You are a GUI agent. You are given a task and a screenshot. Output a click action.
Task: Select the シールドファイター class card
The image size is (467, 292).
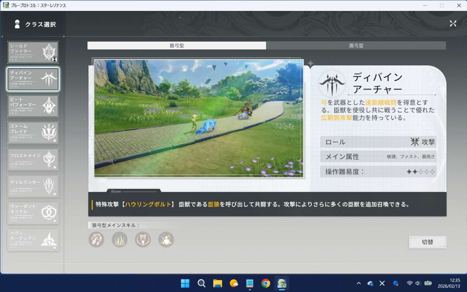pyautogui.click(x=33, y=52)
